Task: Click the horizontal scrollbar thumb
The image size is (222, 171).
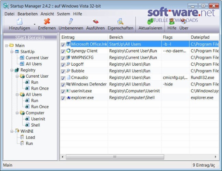Action: point(115,157)
